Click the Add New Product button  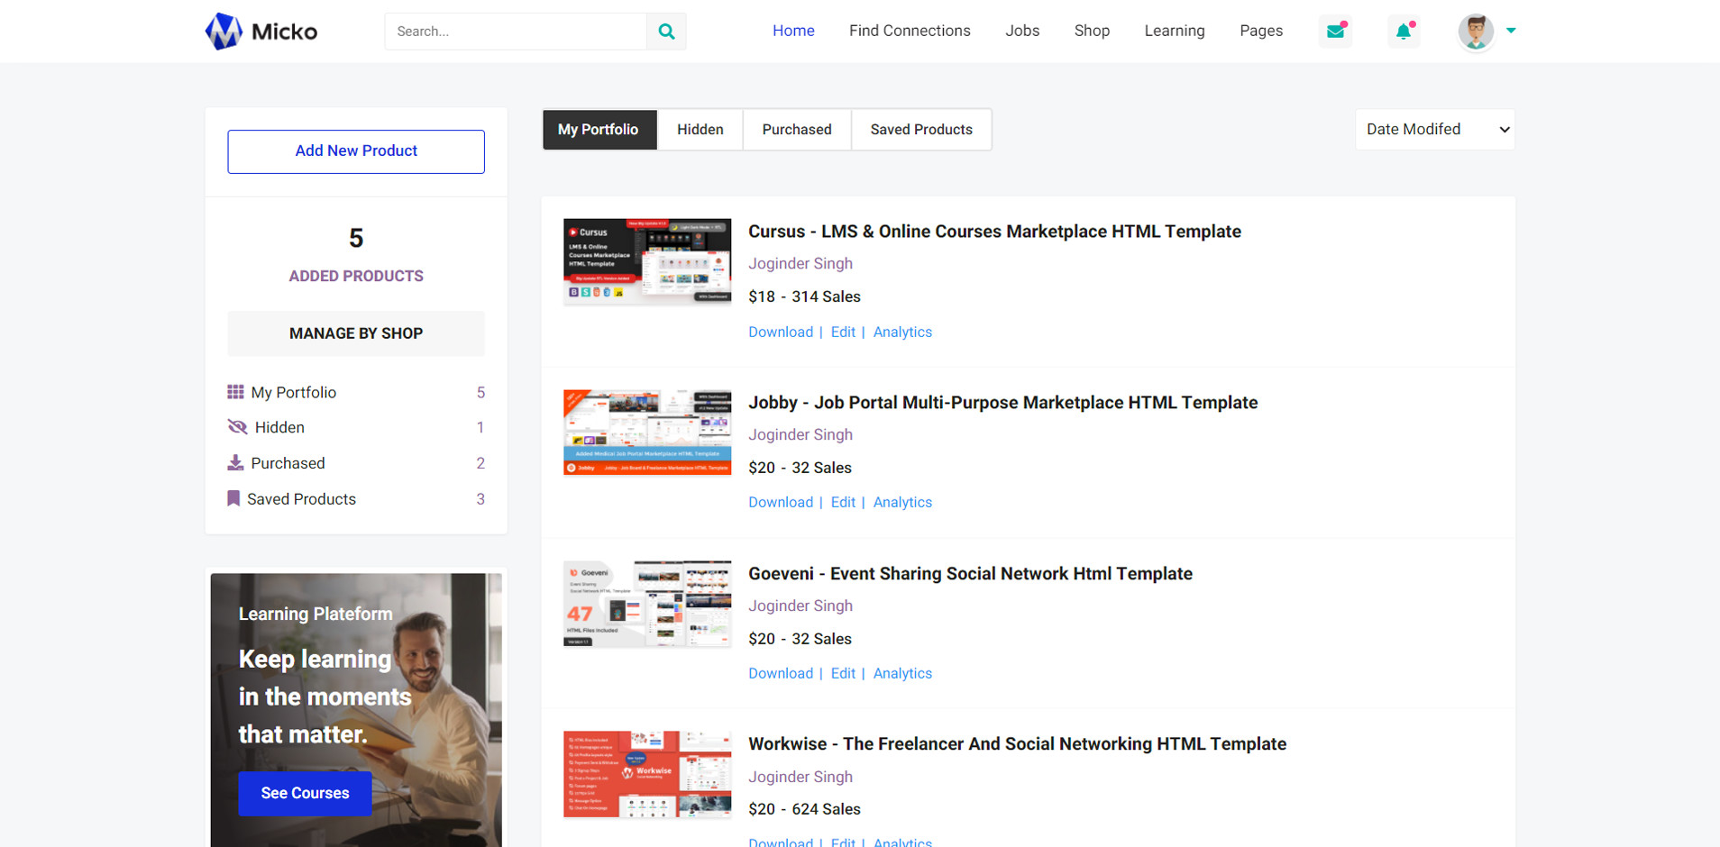click(x=356, y=151)
